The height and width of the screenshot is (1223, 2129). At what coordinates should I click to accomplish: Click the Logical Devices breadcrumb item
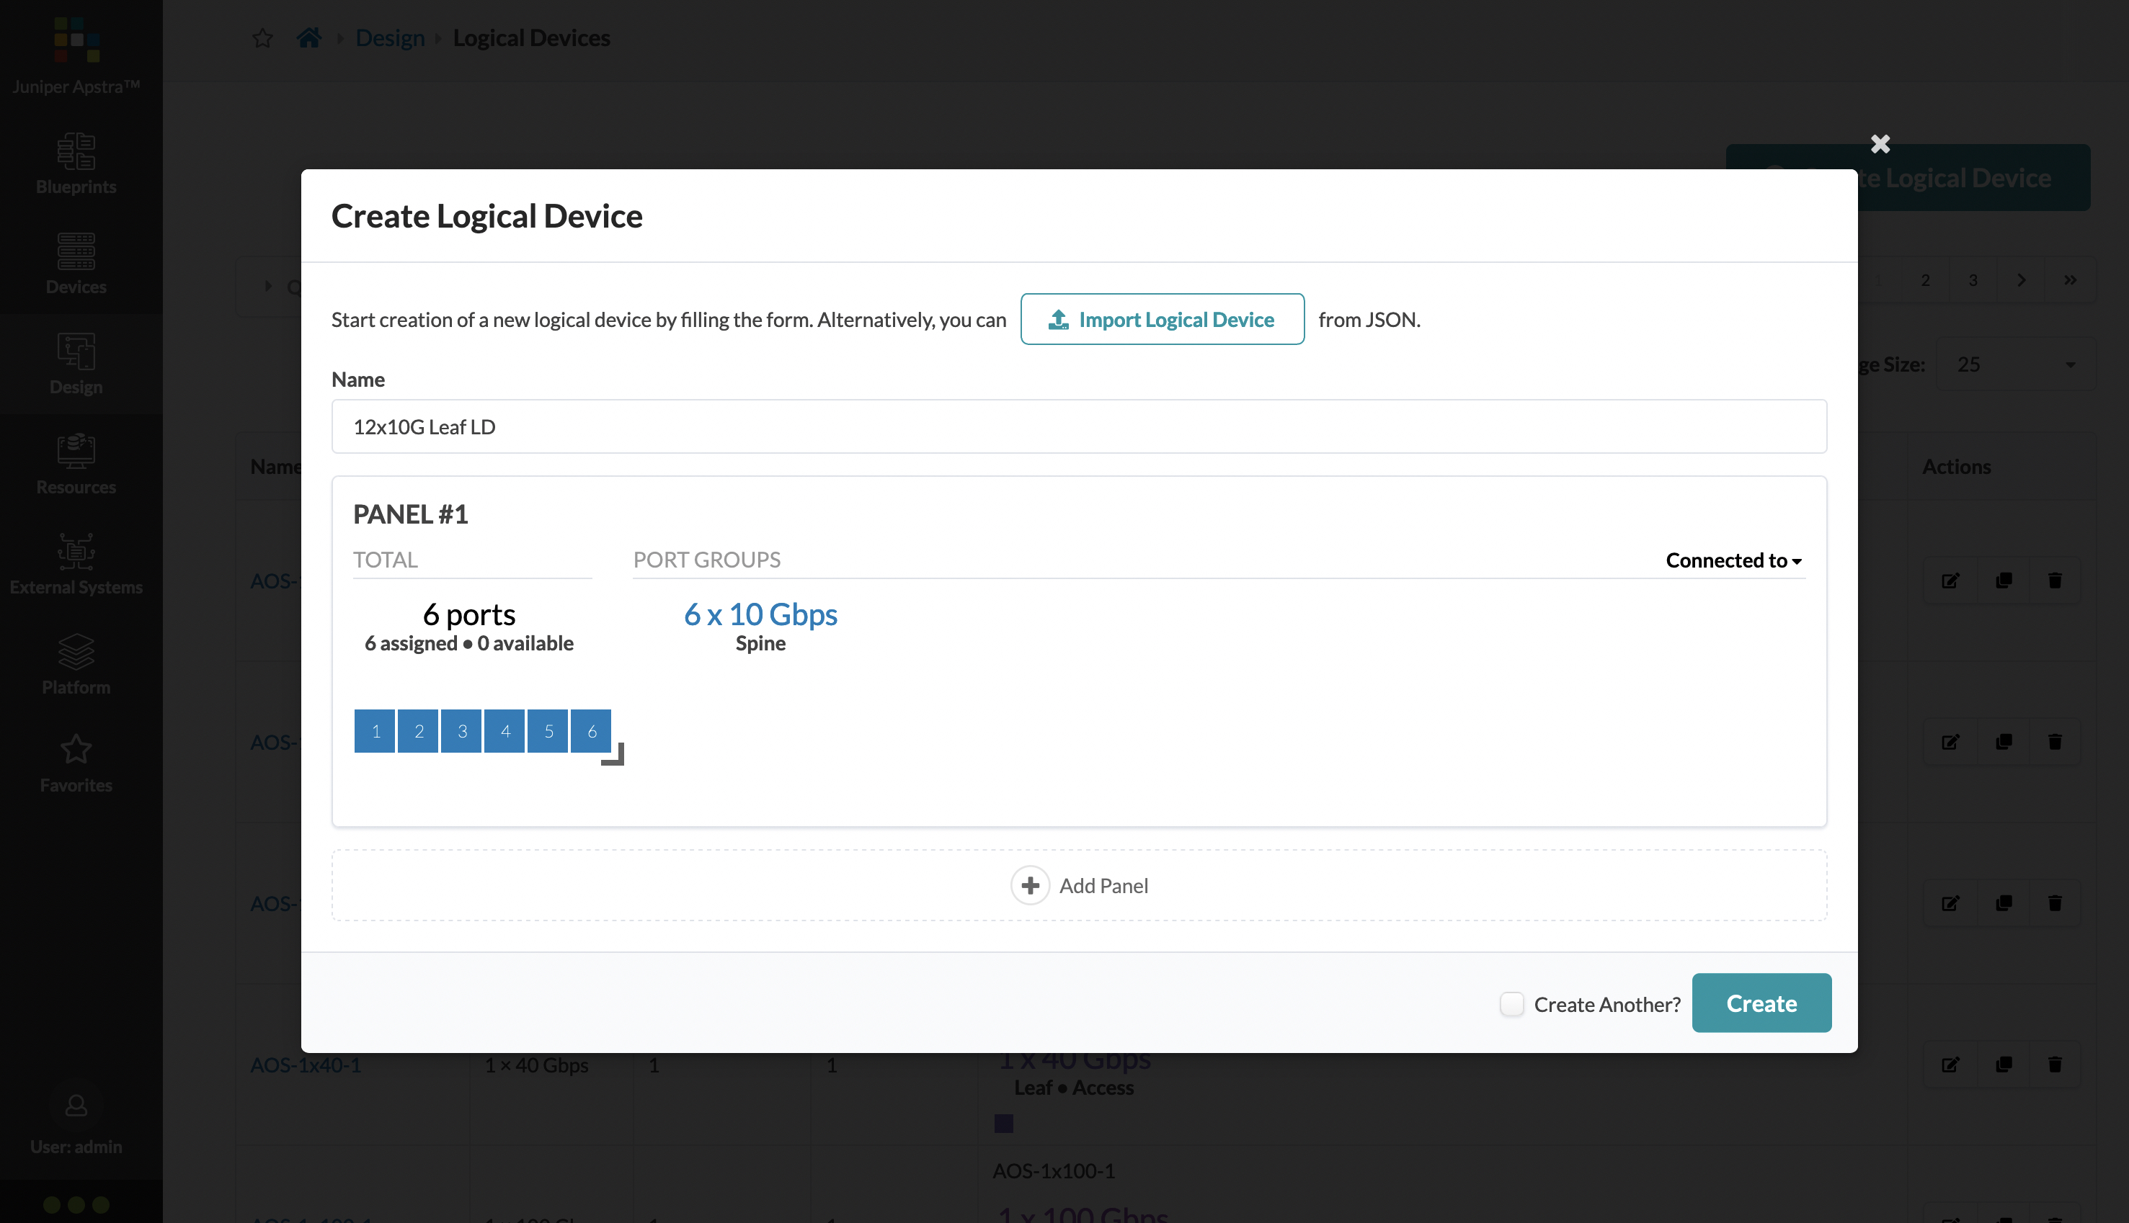point(530,37)
